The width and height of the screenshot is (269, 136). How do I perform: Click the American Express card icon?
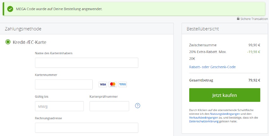click(122, 84)
